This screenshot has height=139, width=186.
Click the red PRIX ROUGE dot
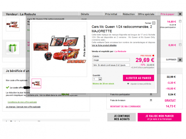tap(153, 55)
